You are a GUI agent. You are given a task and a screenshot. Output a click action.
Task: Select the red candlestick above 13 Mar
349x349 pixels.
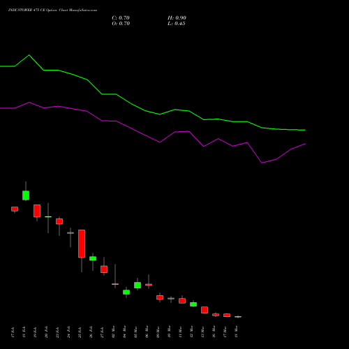(x=205, y=310)
